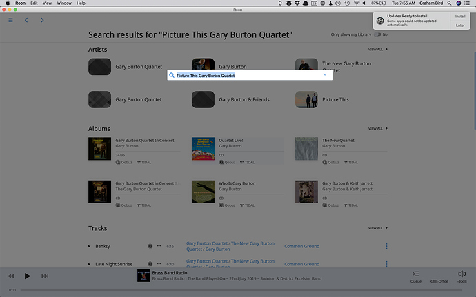Viewport: 476px width, 297px height.
Task: Click the page vertical scrollbar
Action: coord(475,91)
